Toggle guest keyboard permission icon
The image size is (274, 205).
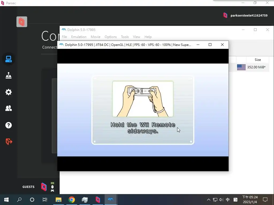[52, 183]
